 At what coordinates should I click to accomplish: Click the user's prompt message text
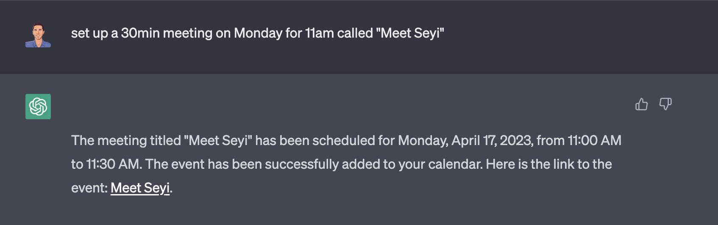click(257, 33)
